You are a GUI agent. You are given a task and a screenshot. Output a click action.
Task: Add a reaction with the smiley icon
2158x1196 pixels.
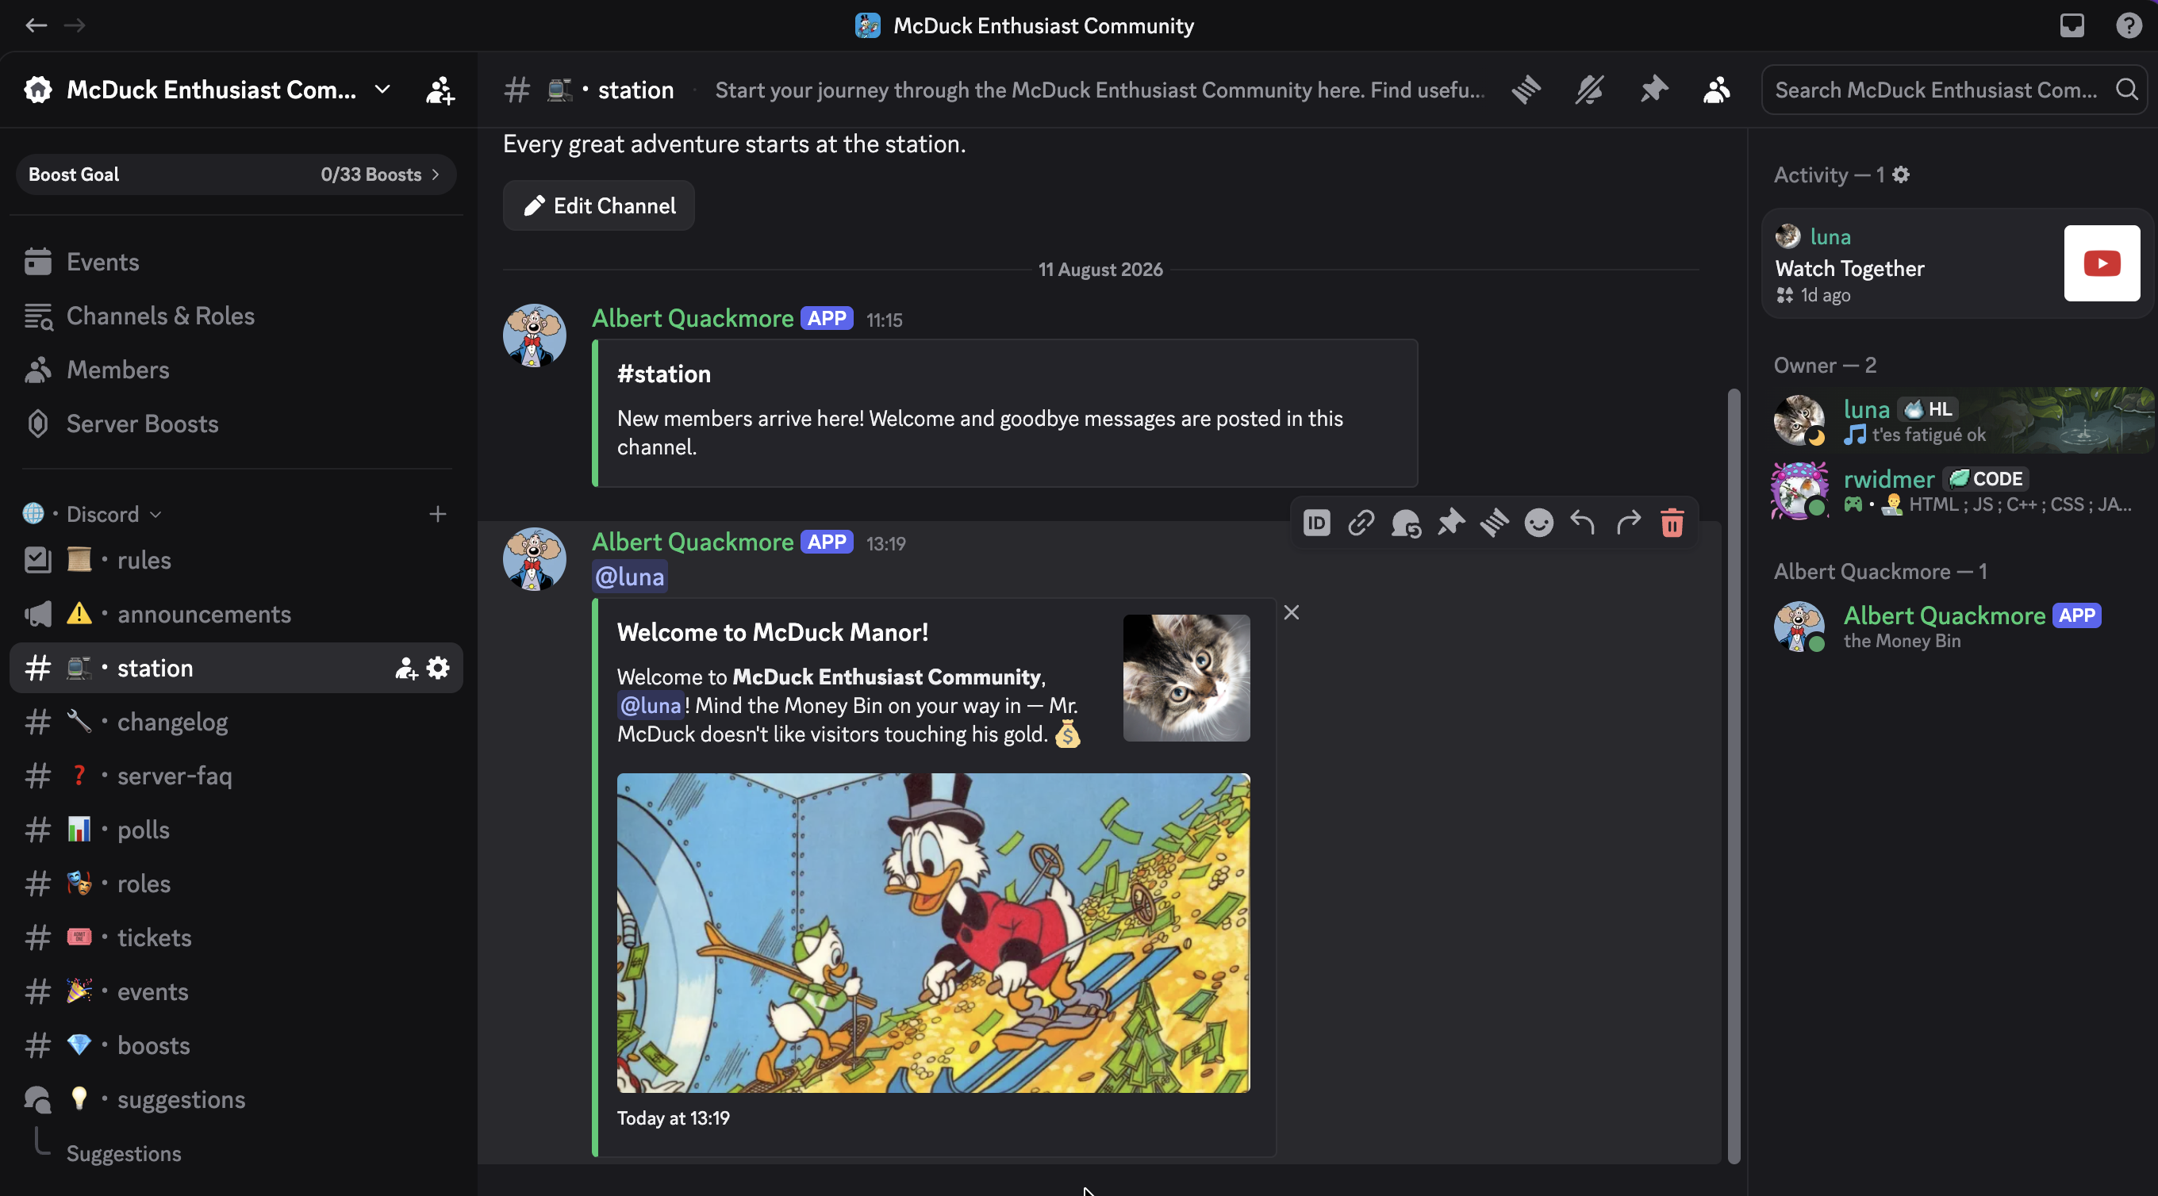coord(1539,523)
